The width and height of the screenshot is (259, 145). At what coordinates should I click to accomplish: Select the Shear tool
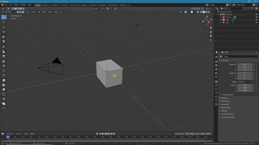coord(4,104)
